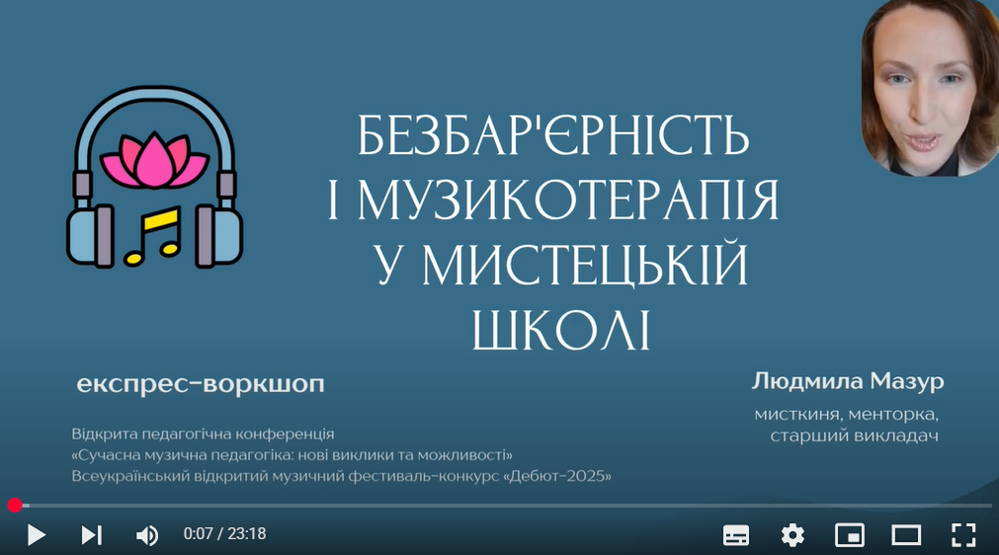Viewport: 999px width, 555px height.
Task: Click the "Дебют-2025" festival text line
Action: click(342, 476)
